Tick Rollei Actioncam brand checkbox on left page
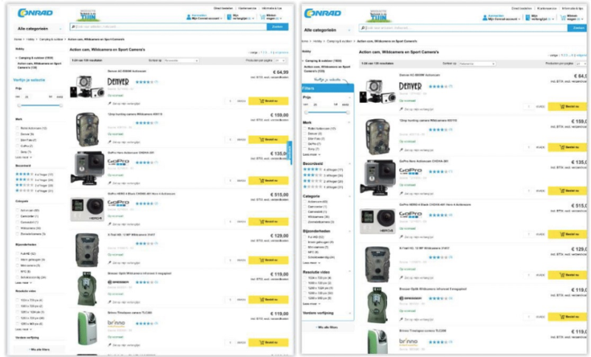The width and height of the screenshot is (591, 357). (x=17, y=128)
